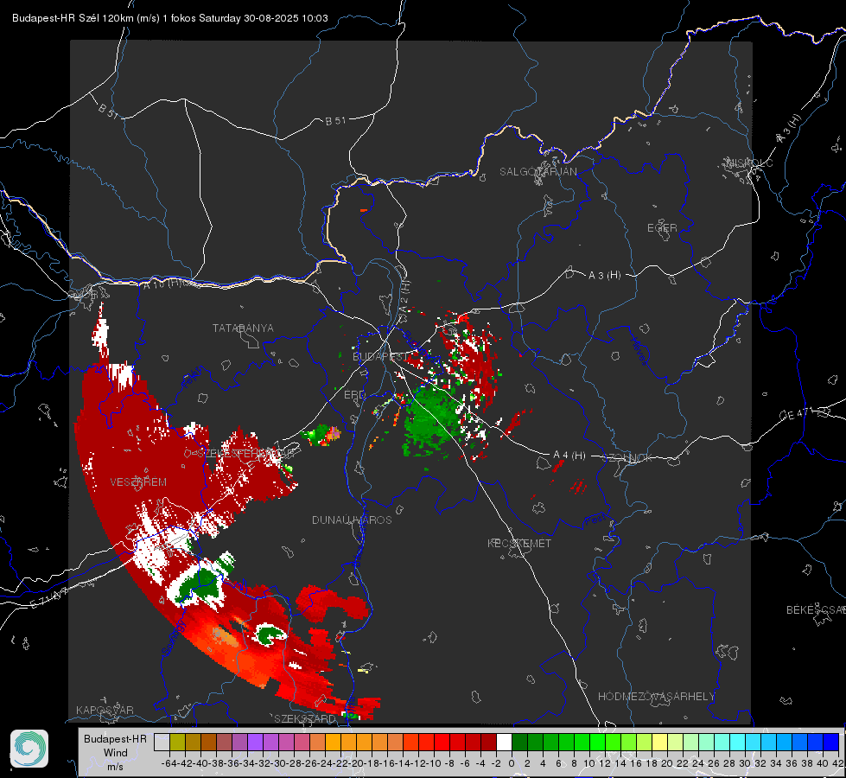Click the BUDAPEST city label

(380, 357)
